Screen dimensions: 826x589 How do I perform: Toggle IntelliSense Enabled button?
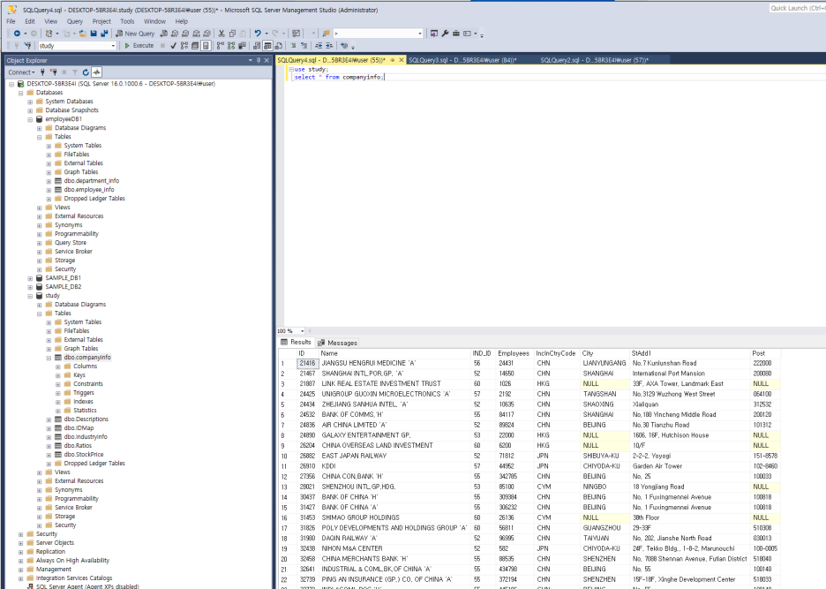pyautogui.click(x=206, y=46)
